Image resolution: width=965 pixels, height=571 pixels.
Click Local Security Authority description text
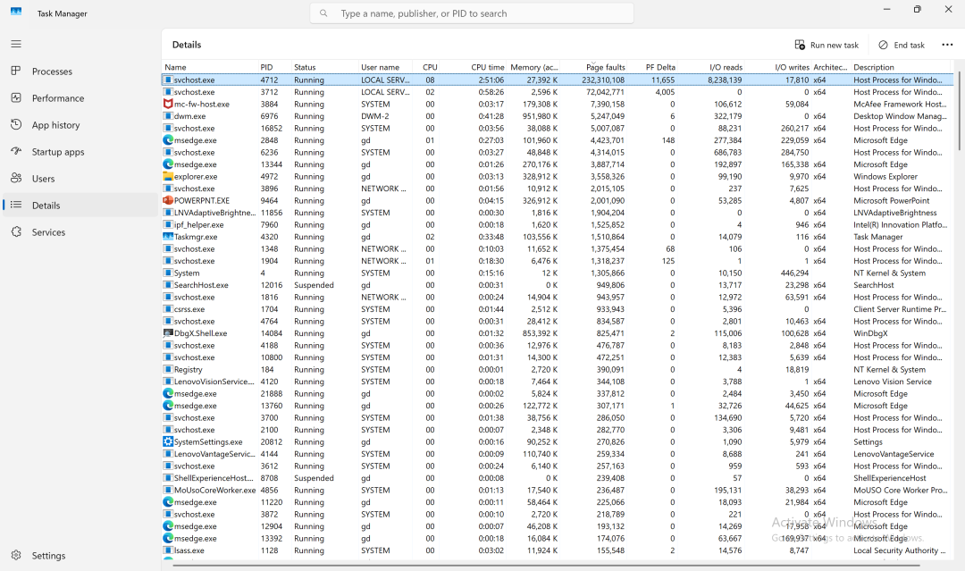[899, 550]
